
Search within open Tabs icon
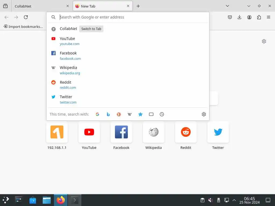click(x=151, y=114)
